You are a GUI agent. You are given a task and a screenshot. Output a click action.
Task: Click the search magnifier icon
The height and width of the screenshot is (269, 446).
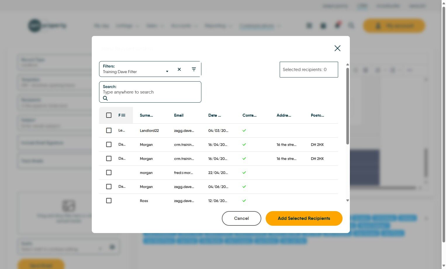pos(105,98)
